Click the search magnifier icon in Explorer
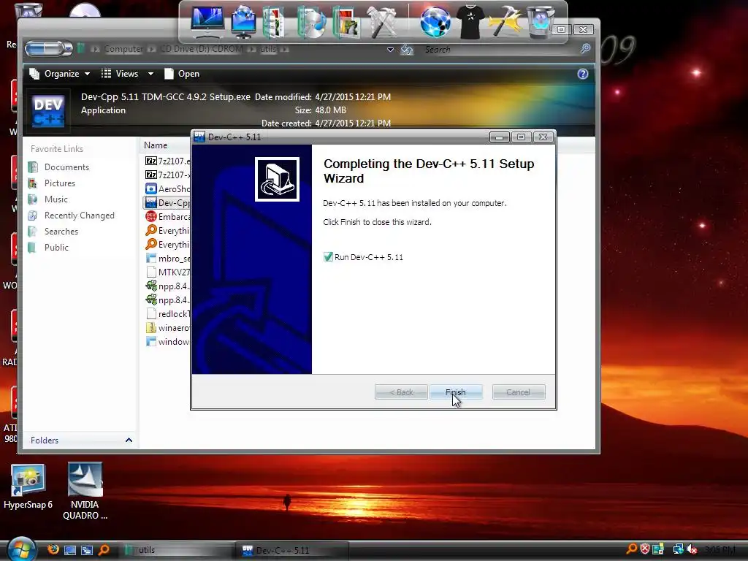This screenshot has height=561, width=748. click(585, 49)
